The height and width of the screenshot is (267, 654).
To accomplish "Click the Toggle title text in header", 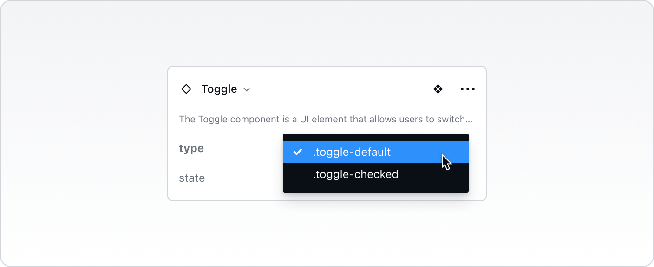I will (219, 89).
